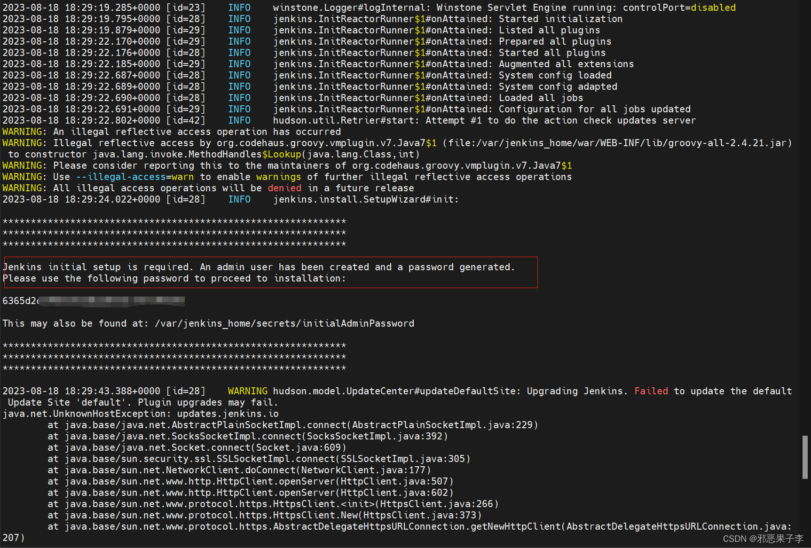Click the groovy-all-2.4.21.jar file path
This screenshot has height=548, width=811.
[x=617, y=143]
